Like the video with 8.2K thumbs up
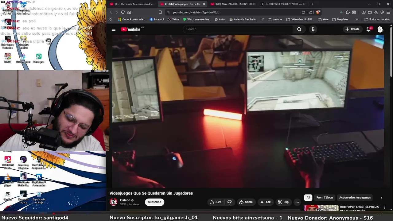The width and height of the screenshot is (393, 221). (216, 202)
